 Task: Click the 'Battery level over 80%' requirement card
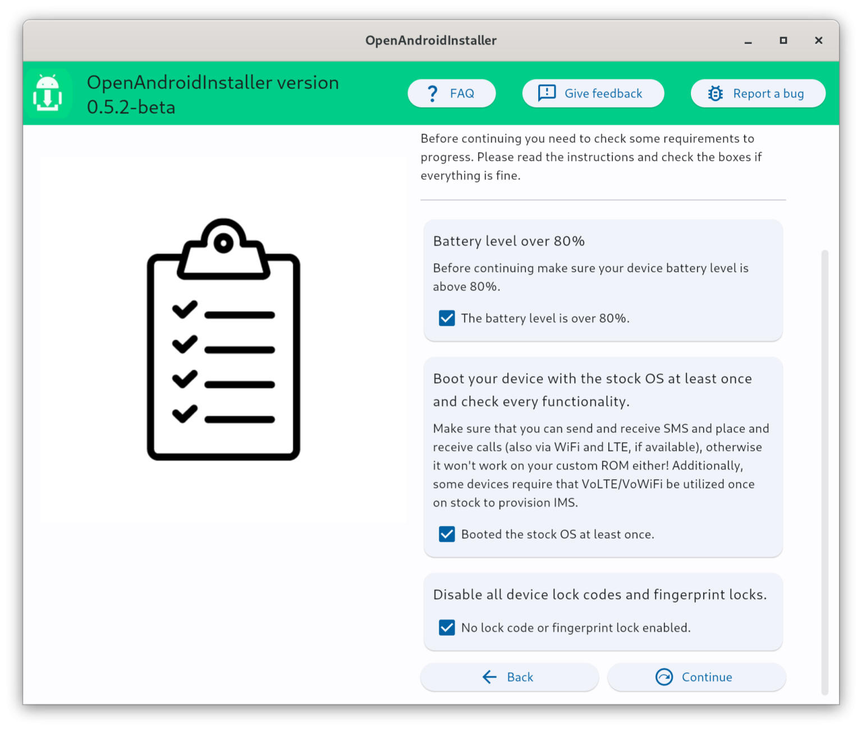point(603,280)
